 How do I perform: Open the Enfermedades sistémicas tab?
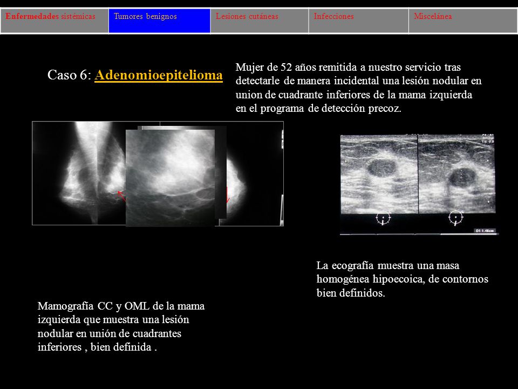[x=54, y=21]
